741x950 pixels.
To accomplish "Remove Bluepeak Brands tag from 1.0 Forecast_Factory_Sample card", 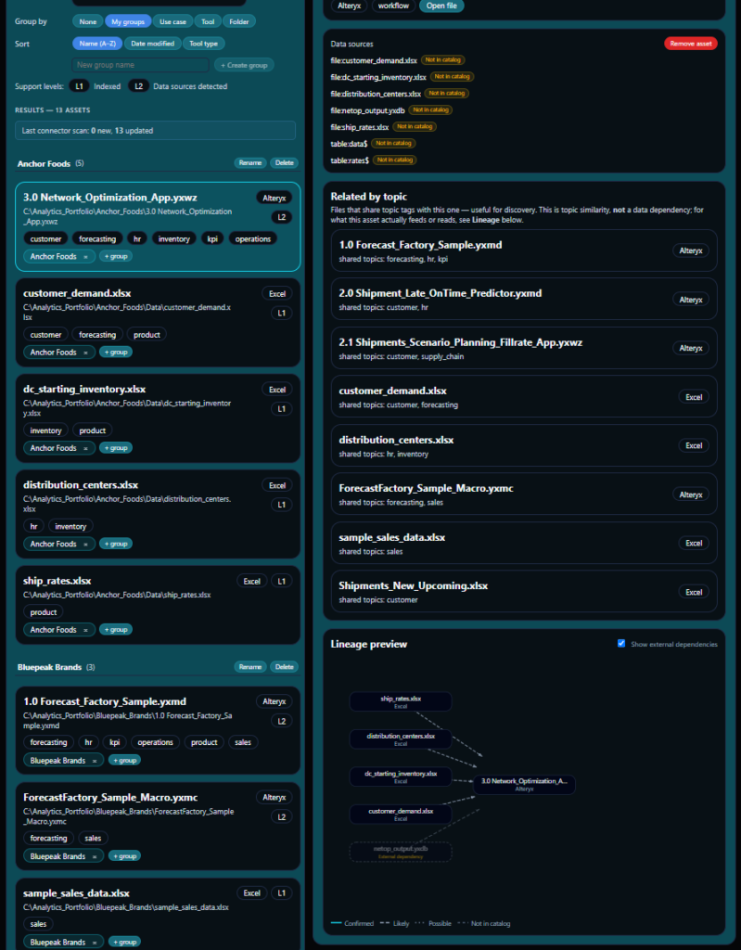I will [94, 761].
